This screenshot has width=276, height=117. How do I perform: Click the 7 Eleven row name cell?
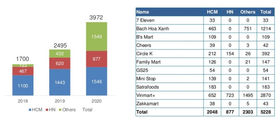click(x=170, y=20)
